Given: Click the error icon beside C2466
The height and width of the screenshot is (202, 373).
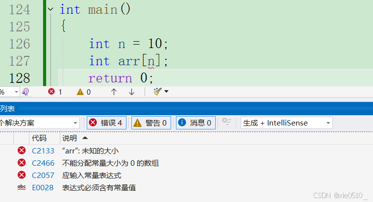Looking at the screenshot, I should tap(22, 163).
